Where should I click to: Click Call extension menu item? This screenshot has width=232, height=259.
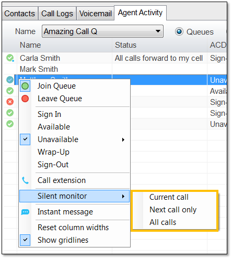pos(74,180)
